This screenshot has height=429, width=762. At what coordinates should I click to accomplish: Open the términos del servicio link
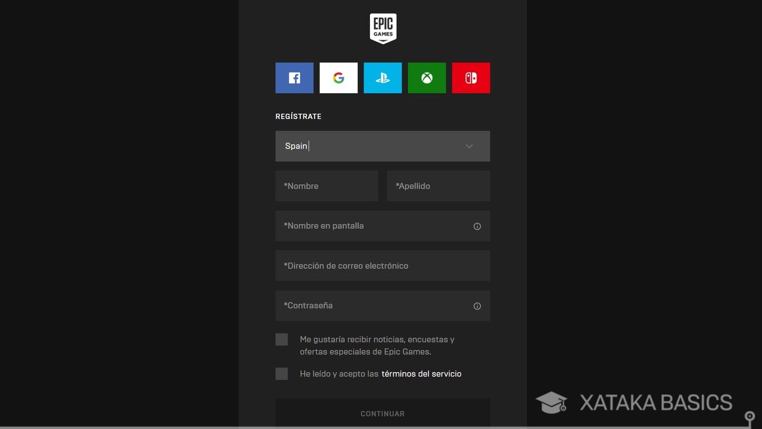coord(422,374)
